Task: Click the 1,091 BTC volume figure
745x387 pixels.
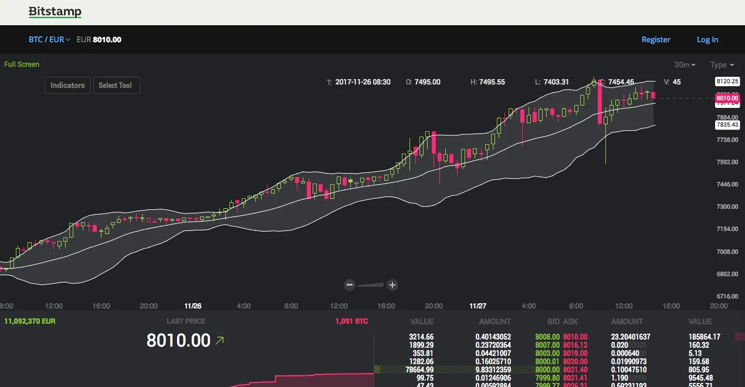Action: pyautogui.click(x=351, y=321)
